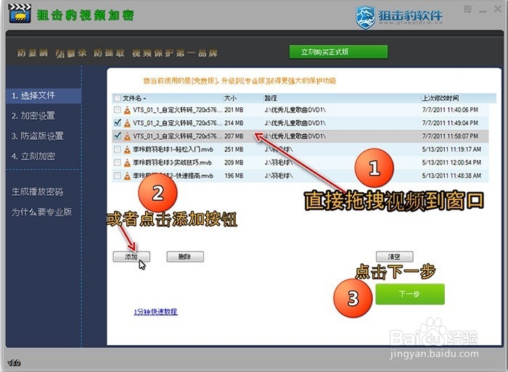Go to step 4. 立刻加密
The height and width of the screenshot is (372, 508).
tap(33, 157)
